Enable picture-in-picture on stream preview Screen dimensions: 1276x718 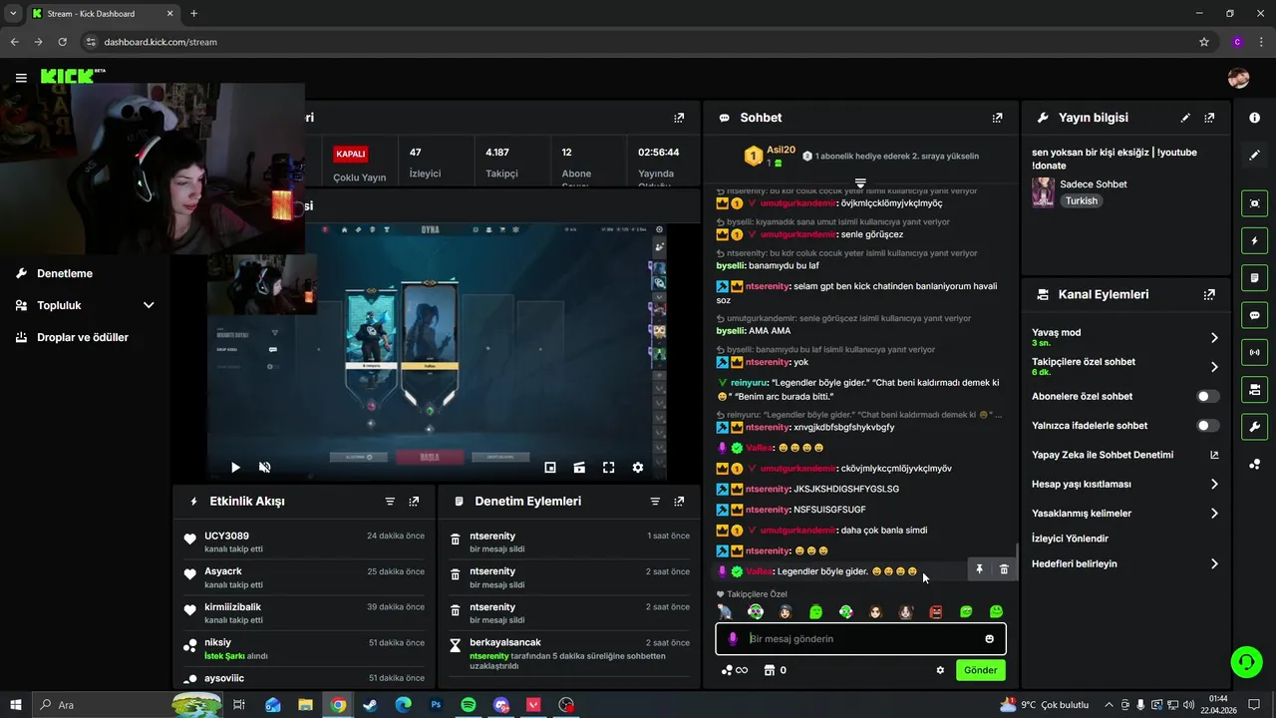click(x=550, y=467)
